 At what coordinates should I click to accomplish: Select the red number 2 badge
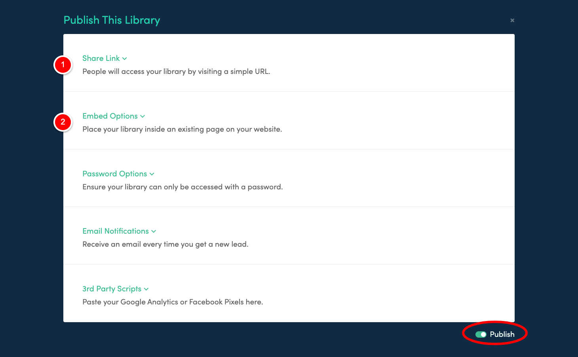point(63,122)
